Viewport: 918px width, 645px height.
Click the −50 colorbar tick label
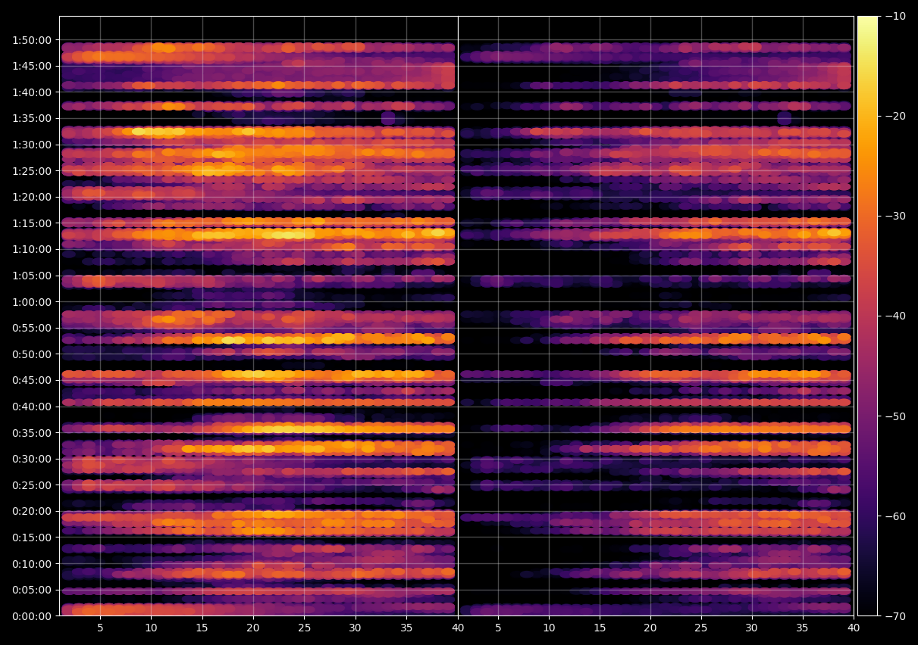click(895, 416)
